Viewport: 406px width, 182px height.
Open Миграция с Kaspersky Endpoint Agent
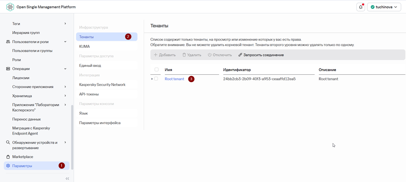pos(31,130)
